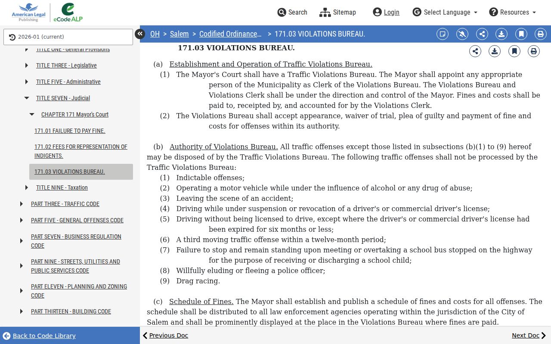Viewport: 551px width, 344px height.
Task: Expand TITLE NINE - Taxation tree arrow
Action: click(x=27, y=187)
